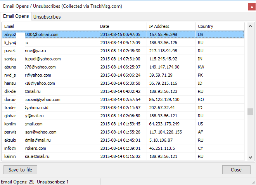Select the Email Opens tab
The width and height of the screenshot is (256, 185).
[16, 16]
